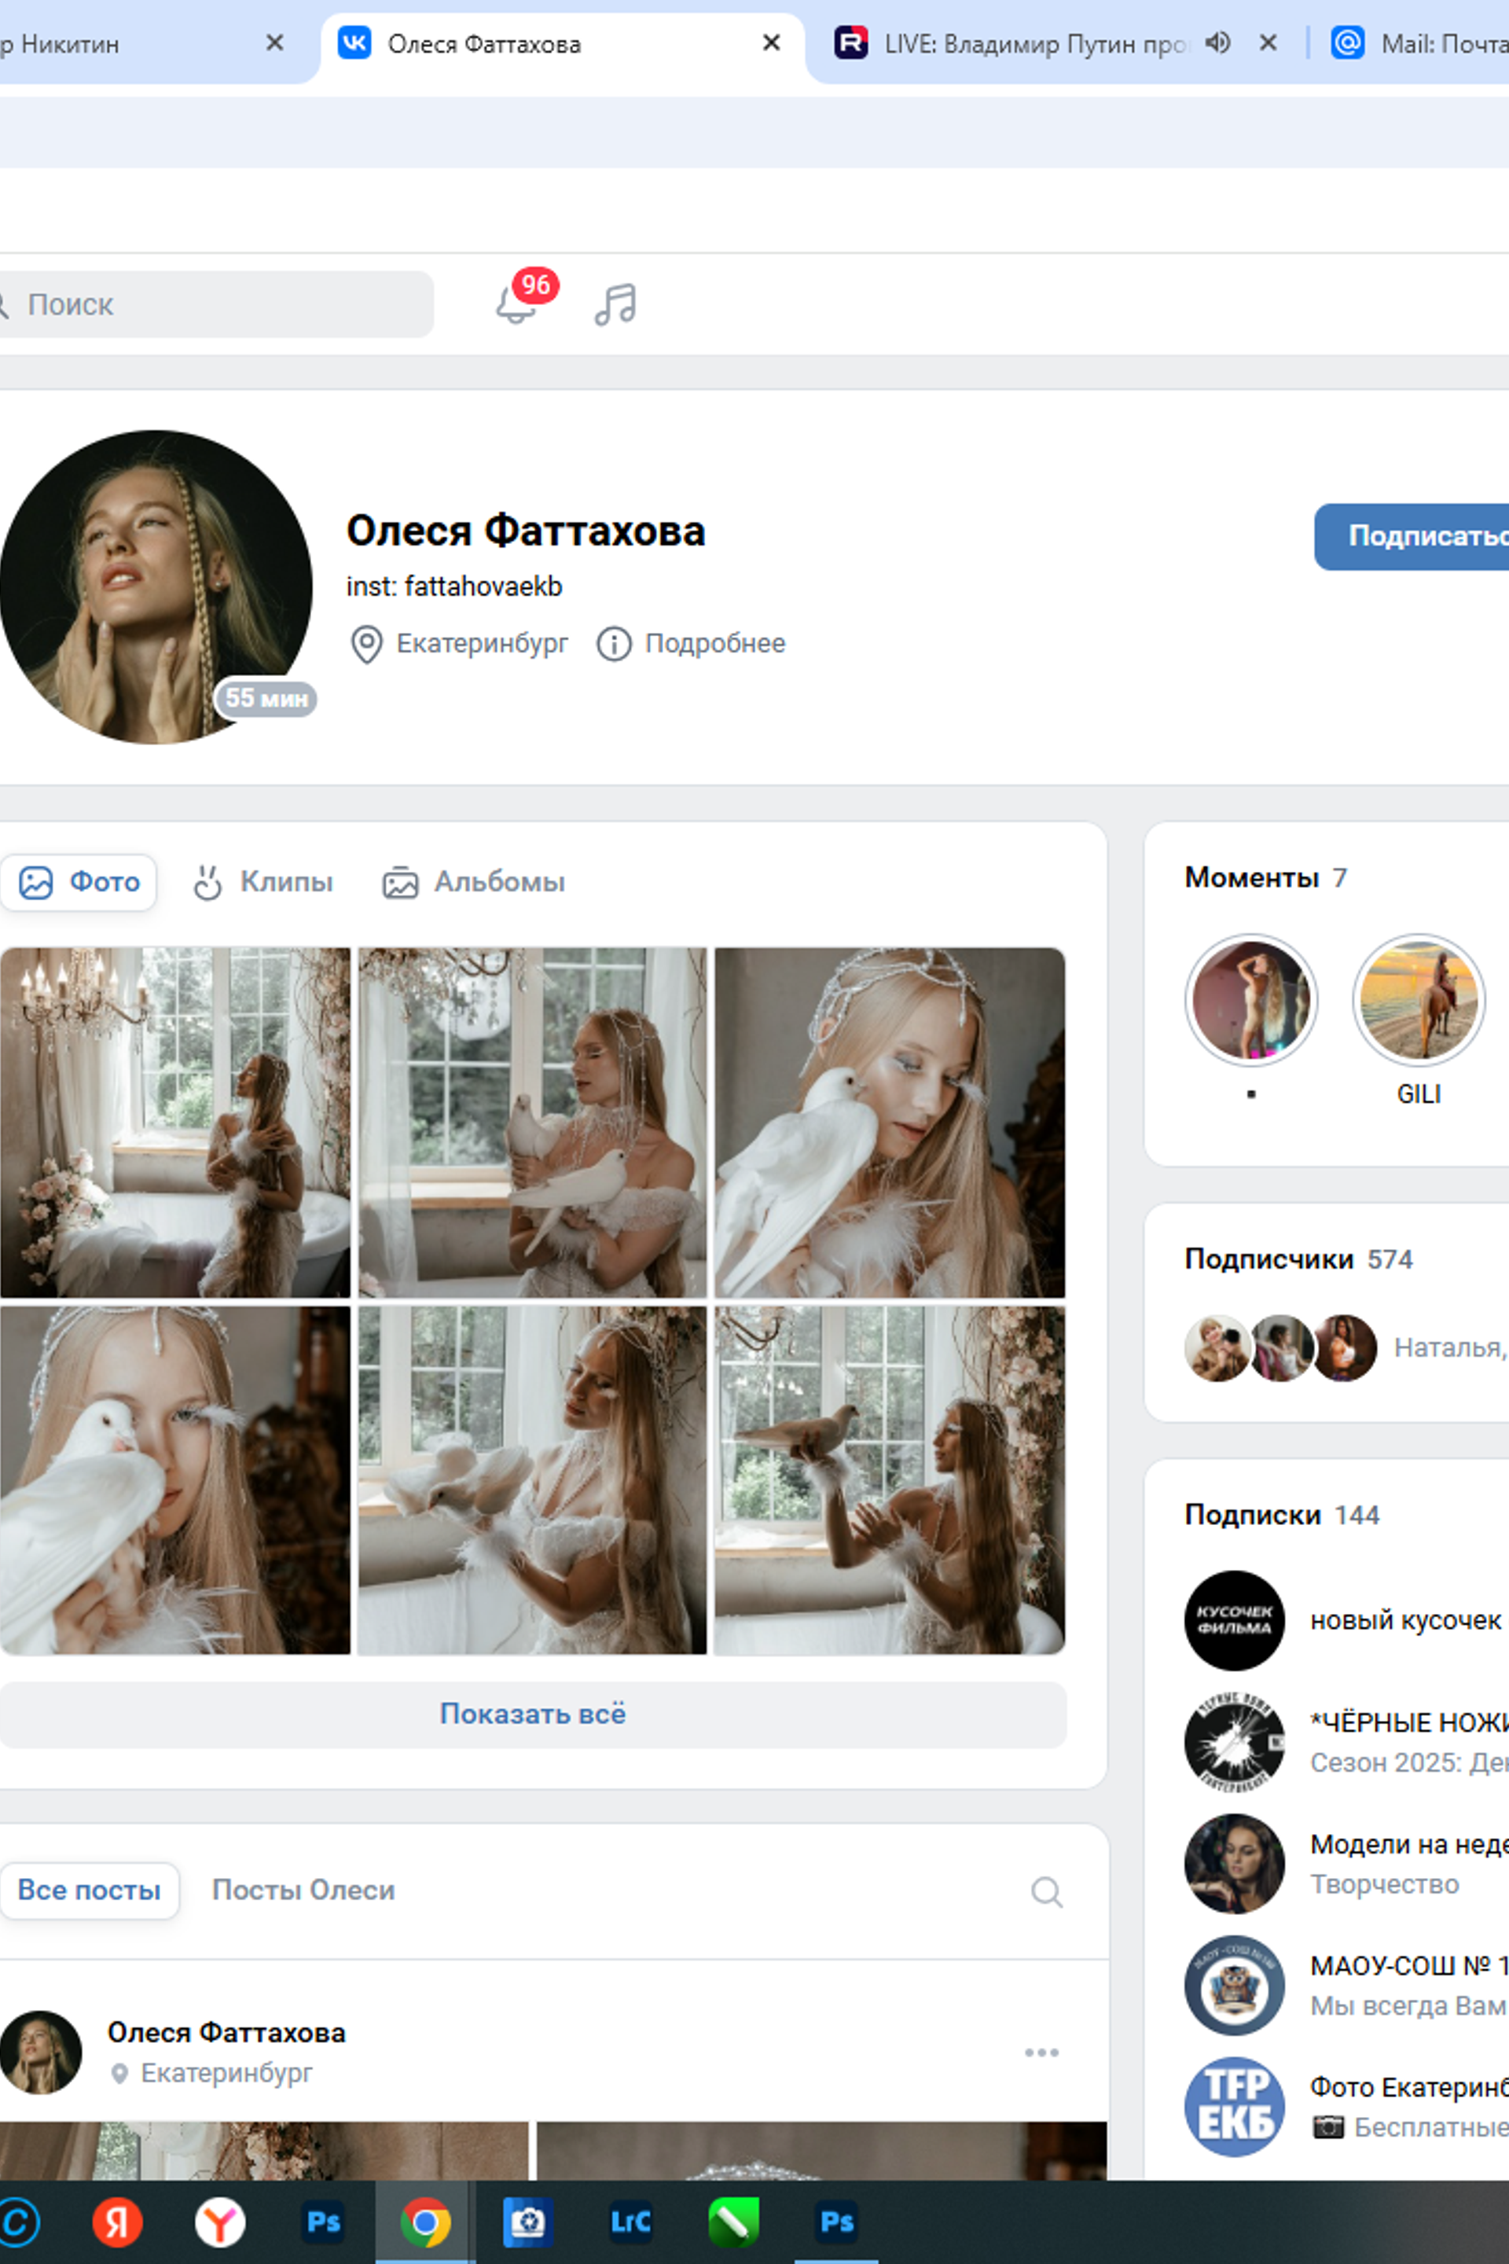Switch to the Клипы tab

click(263, 882)
